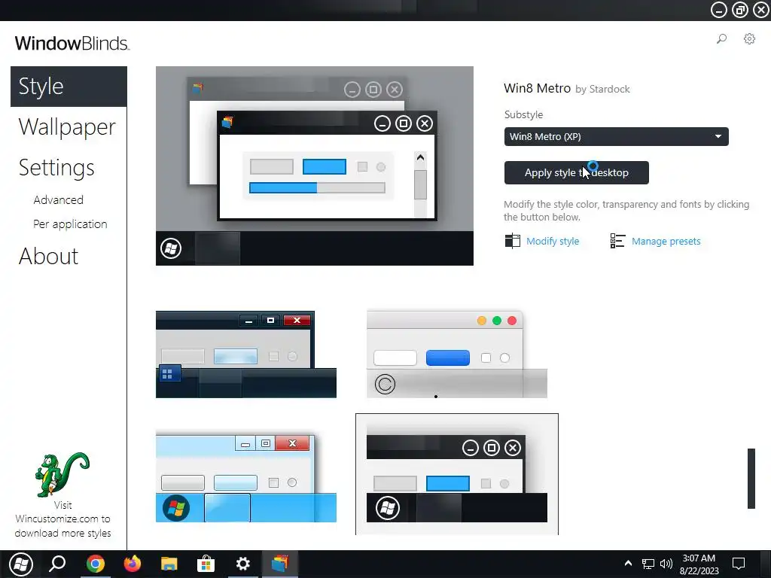Screen dimensions: 771x578
Task: Click the Win8 Metro style title text
Action: coord(537,89)
